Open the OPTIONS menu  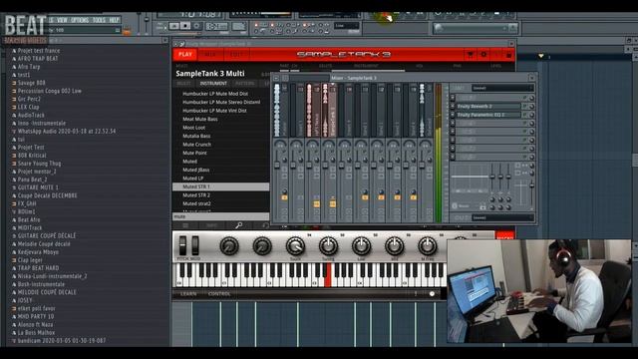(80, 20)
